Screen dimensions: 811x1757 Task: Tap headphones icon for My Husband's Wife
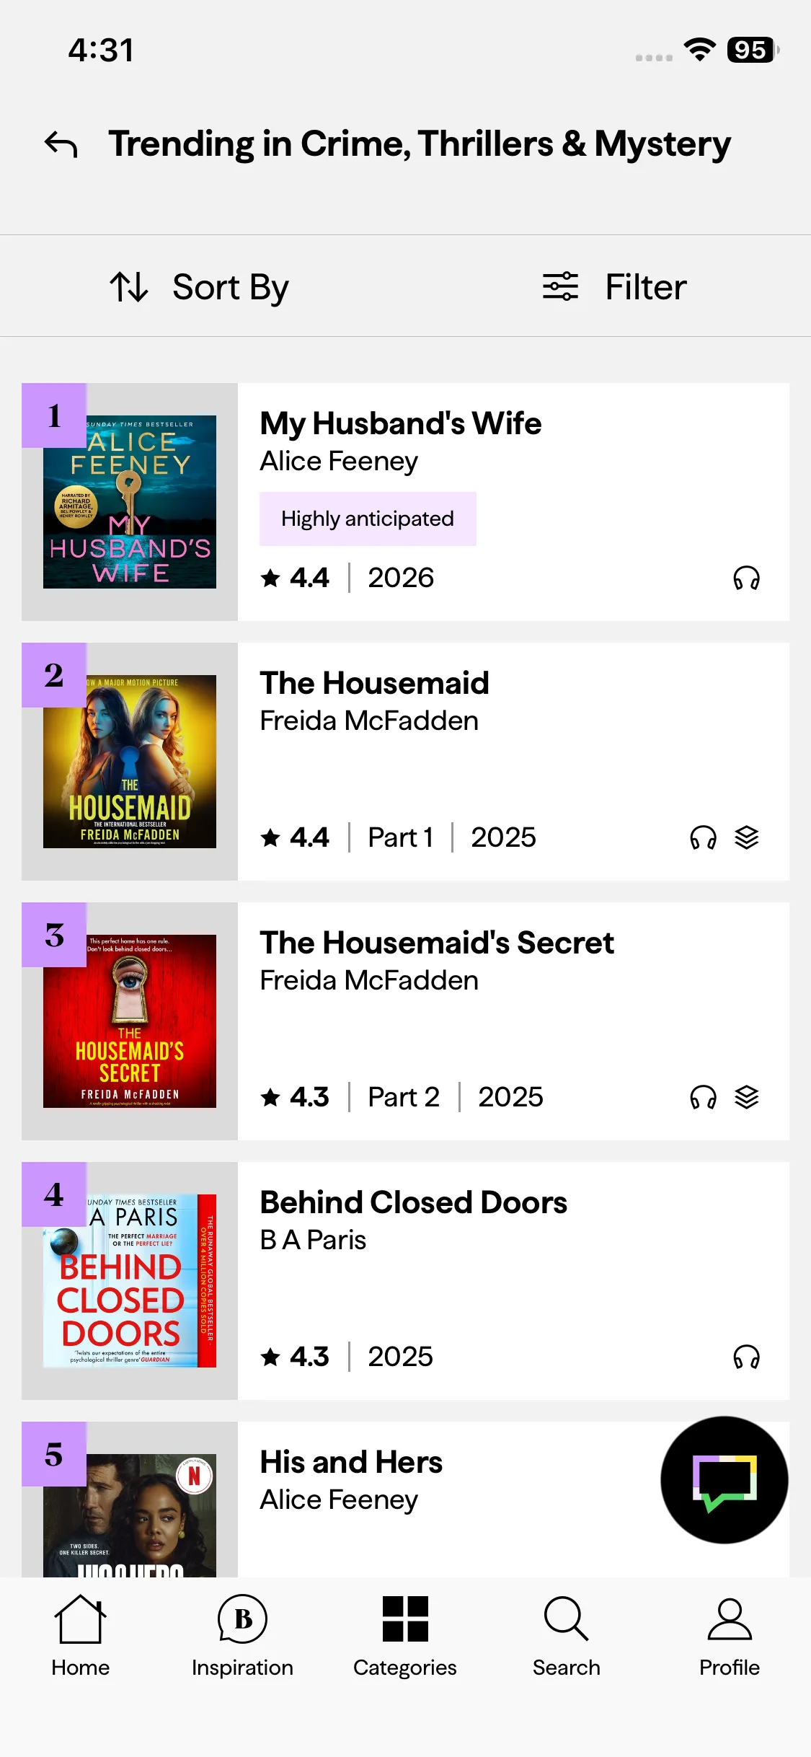click(746, 578)
